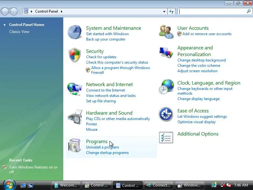This screenshot has width=253, height=190.
Task: Click the User Accounts people icon
Action: 166,32
